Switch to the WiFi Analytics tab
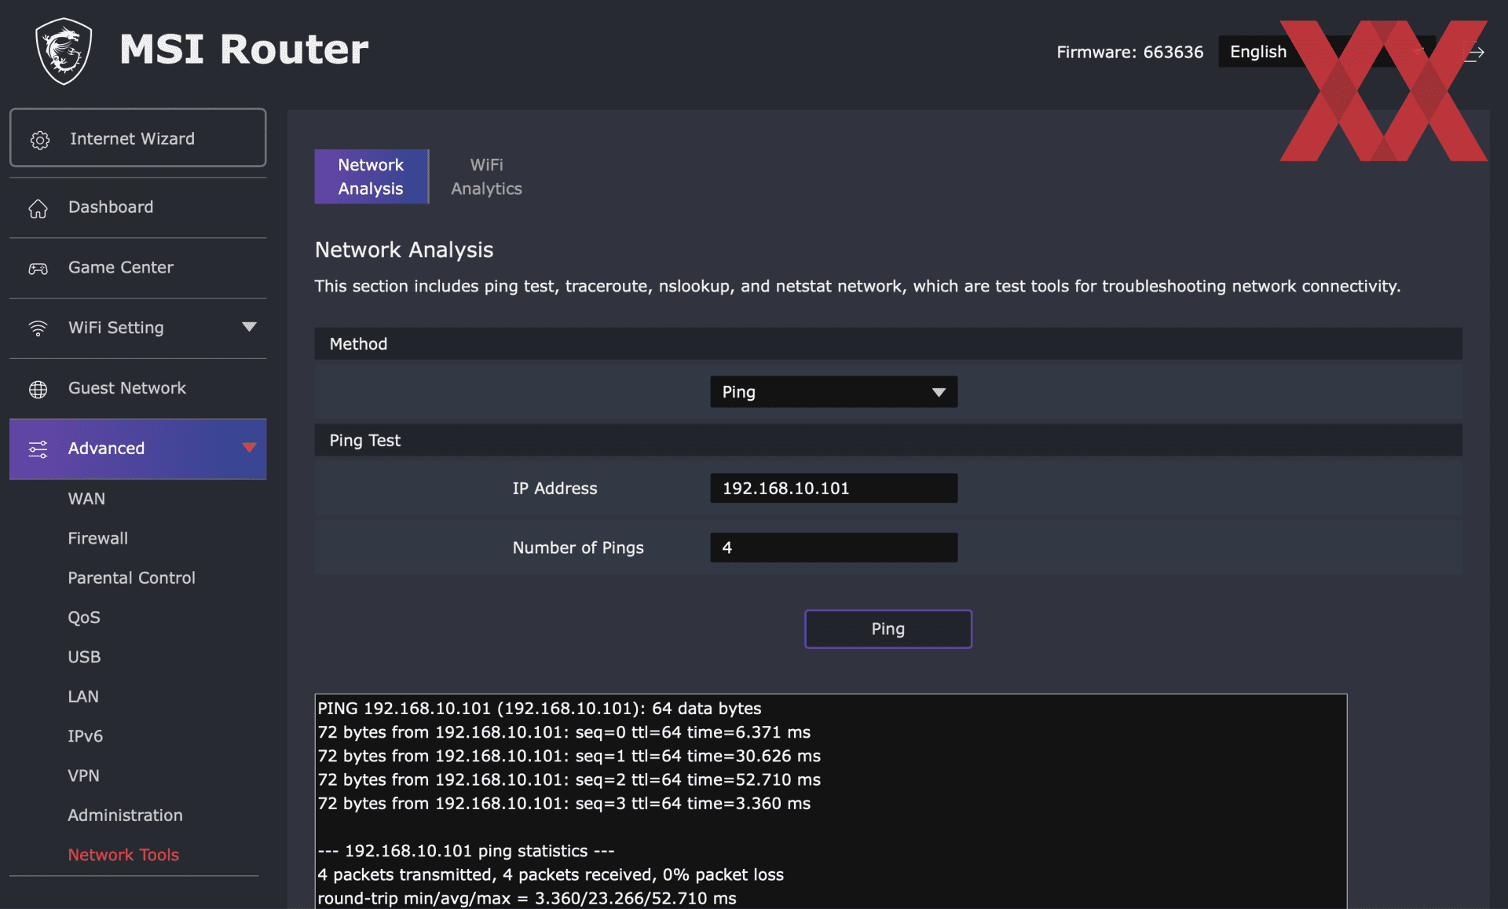Viewport: 1508px width, 909px height. (486, 177)
